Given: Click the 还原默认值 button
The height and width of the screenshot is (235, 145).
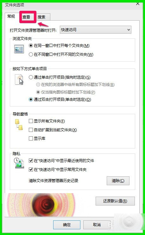Looking at the screenshot, I should pyautogui.click(x=115, y=201).
